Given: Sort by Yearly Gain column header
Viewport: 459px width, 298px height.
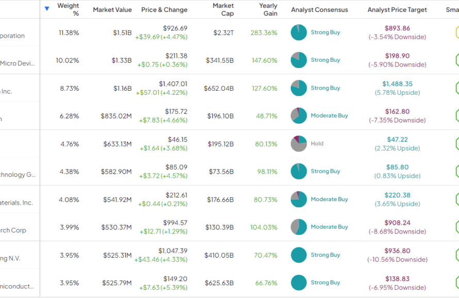Looking at the screenshot, I should point(268,10).
